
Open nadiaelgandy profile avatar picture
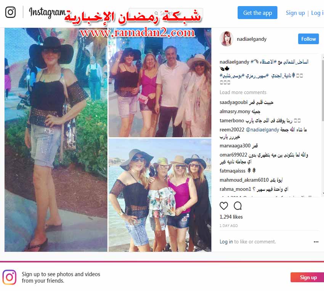pos(226,39)
